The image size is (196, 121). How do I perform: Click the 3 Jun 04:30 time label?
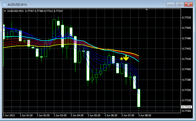pyautogui.click(x=77, y=115)
